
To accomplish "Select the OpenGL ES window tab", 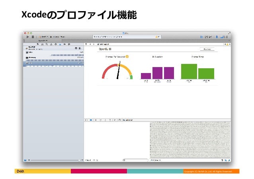I will [x=43, y=41].
